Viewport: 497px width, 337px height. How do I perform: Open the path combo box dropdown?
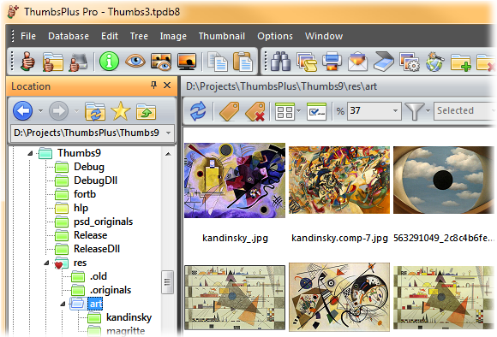pos(168,133)
